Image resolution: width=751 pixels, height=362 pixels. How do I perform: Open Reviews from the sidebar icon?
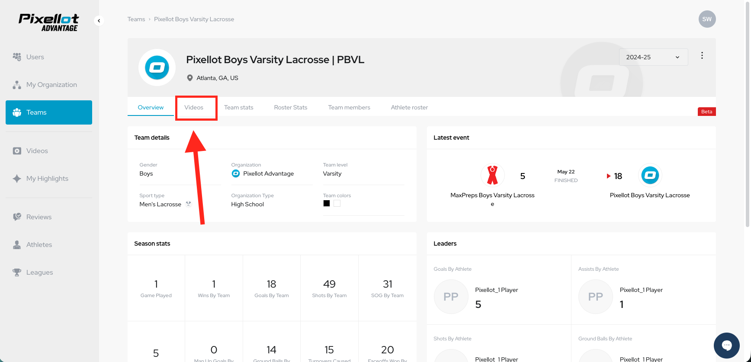(17, 217)
